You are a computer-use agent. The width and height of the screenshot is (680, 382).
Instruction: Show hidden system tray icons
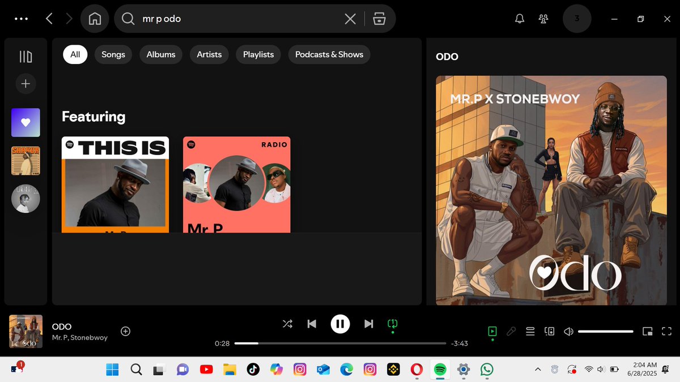pos(537,370)
